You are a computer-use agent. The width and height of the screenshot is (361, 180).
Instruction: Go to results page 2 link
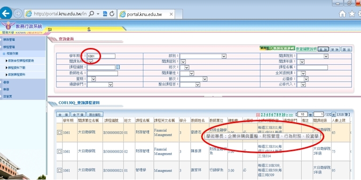(x=262, y=115)
